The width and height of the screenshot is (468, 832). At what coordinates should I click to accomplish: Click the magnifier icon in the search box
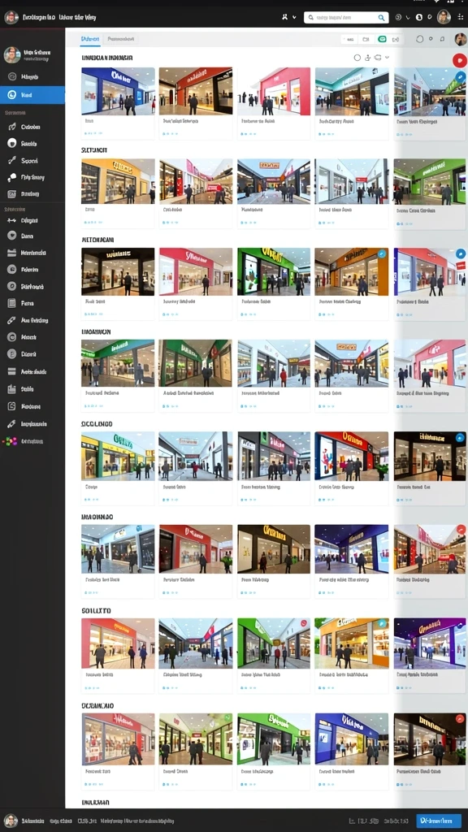[x=381, y=18]
